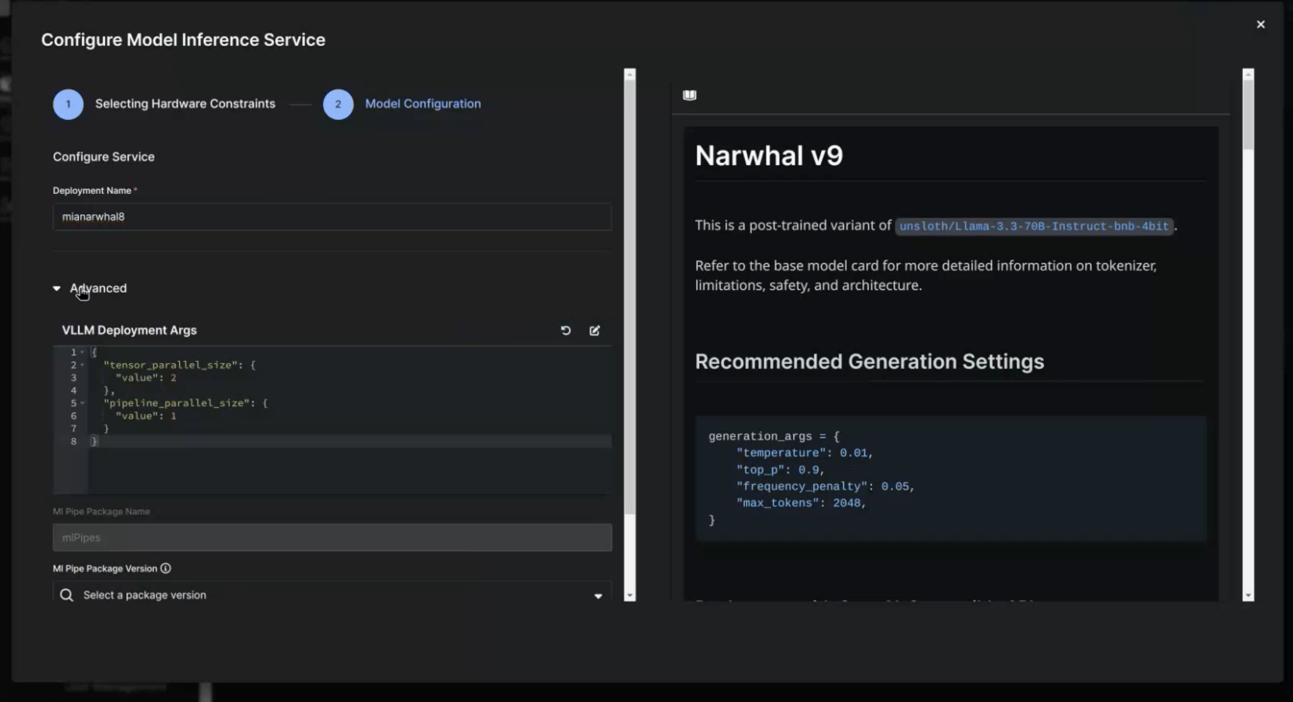This screenshot has width=1293, height=702.
Task: Fold the pipeline_parallel_size block on line 5
Action: pyautogui.click(x=82, y=403)
